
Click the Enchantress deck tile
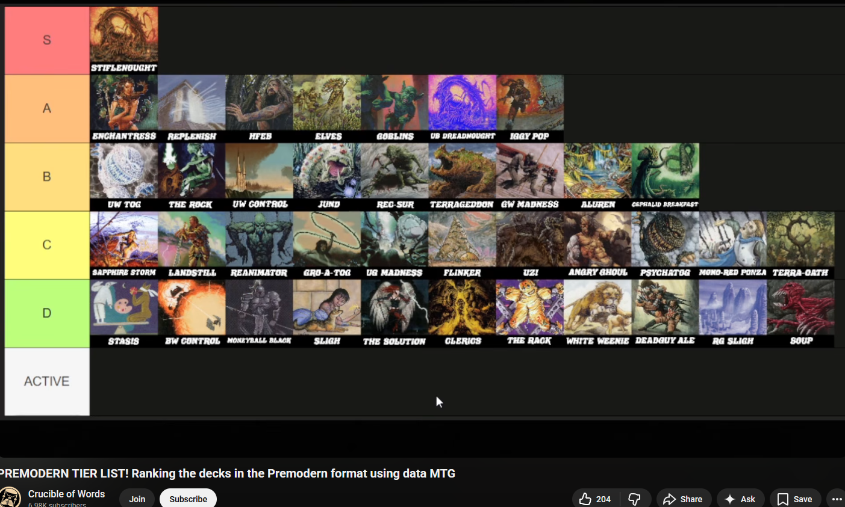click(124, 109)
